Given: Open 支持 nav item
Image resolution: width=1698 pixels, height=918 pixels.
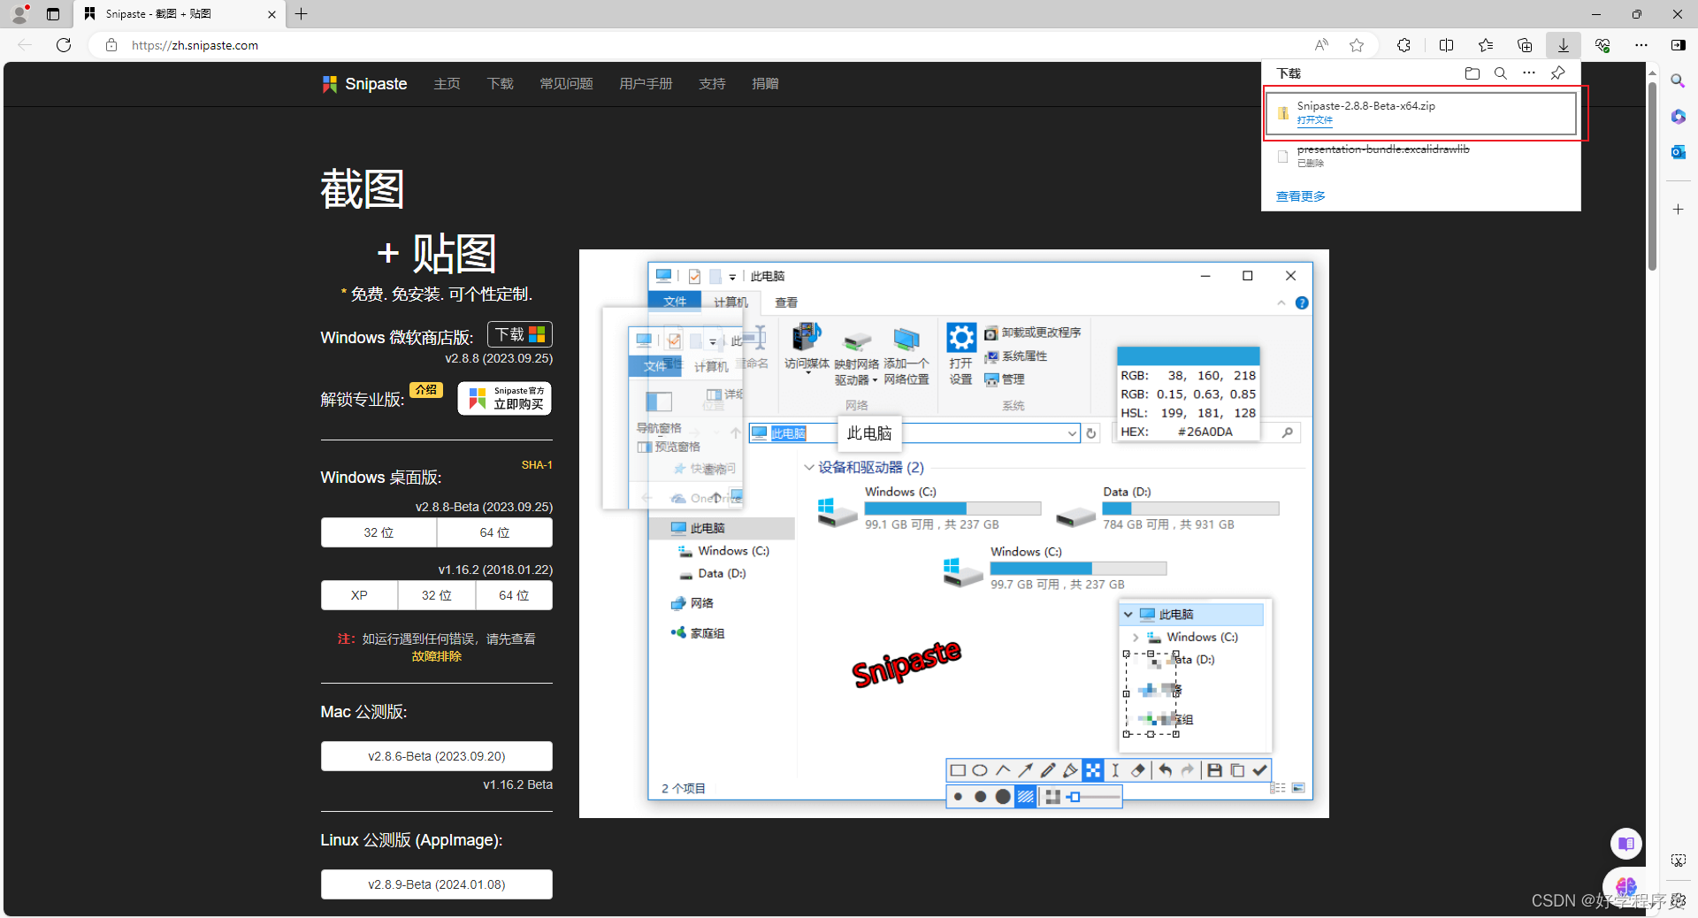Looking at the screenshot, I should [712, 84].
